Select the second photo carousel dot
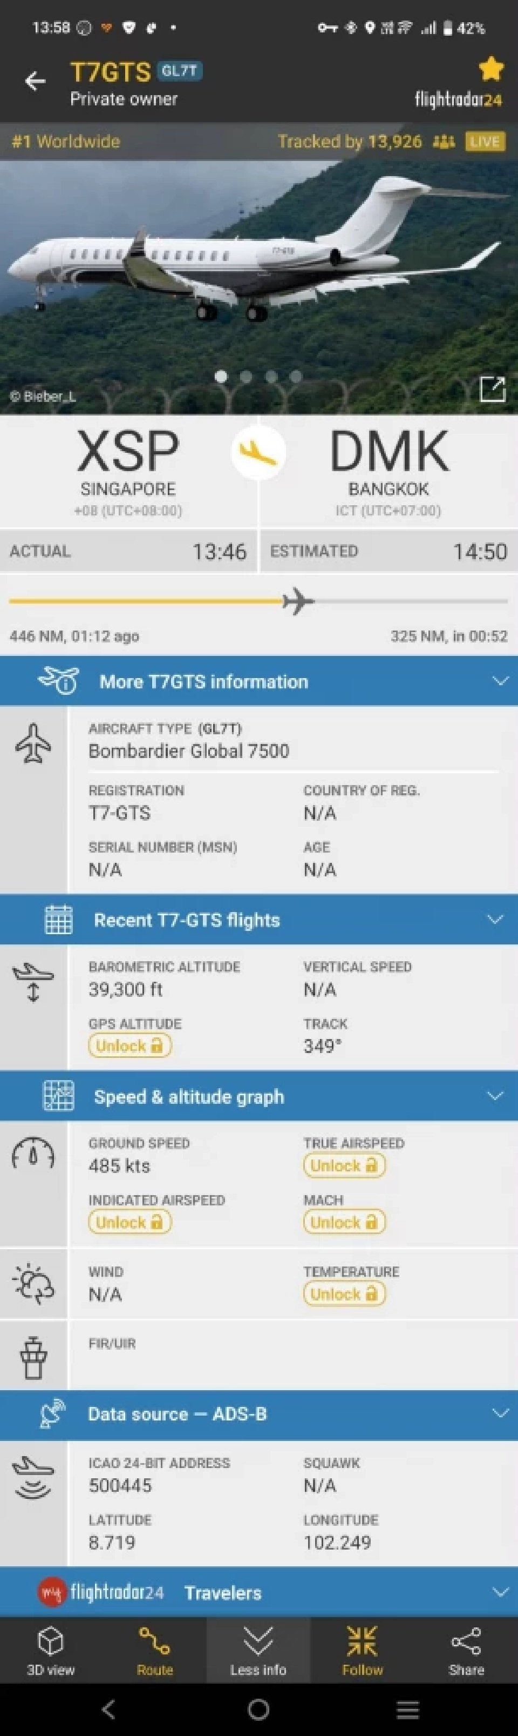This screenshot has height=1736, width=518. pos(246,377)
